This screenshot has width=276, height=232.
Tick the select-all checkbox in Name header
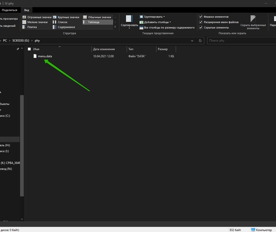29,49
